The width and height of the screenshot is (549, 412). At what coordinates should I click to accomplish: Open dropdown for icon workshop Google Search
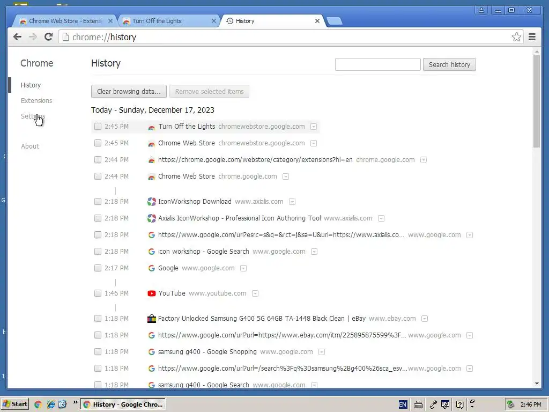pos(314,252)
